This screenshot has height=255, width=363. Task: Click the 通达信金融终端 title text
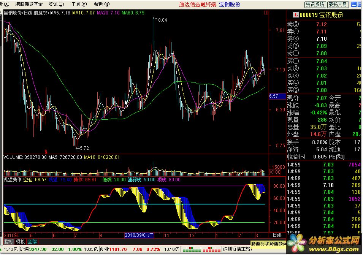tap(198, 5)
